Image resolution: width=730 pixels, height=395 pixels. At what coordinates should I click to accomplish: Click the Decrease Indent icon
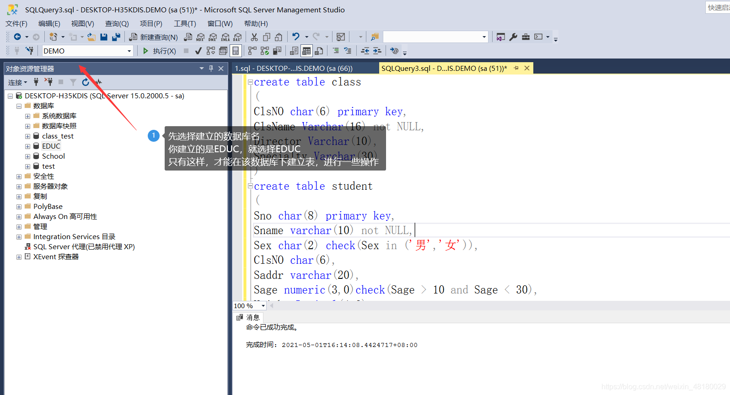[x=365, y=51]
